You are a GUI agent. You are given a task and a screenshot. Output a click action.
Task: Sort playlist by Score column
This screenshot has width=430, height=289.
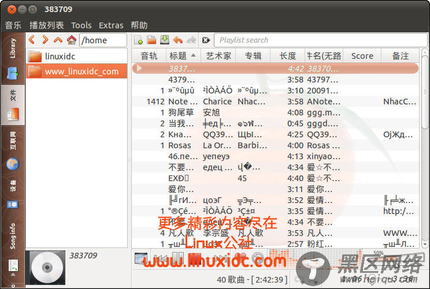(362, 56)
